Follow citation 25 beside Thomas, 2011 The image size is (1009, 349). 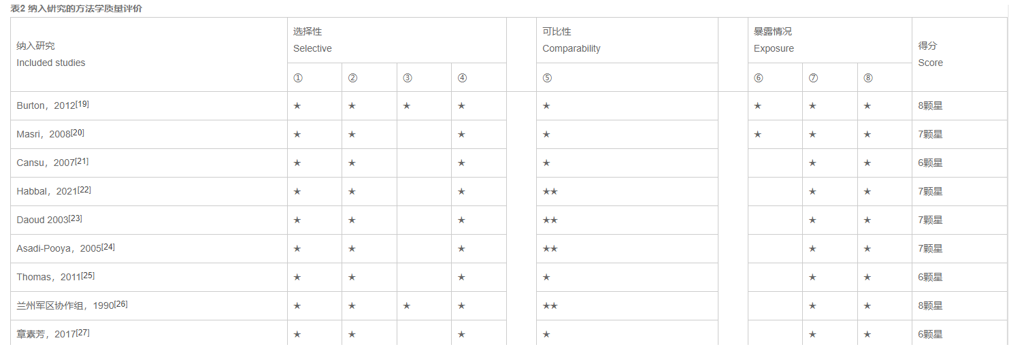pyautogui.click(x=87, y=276)
